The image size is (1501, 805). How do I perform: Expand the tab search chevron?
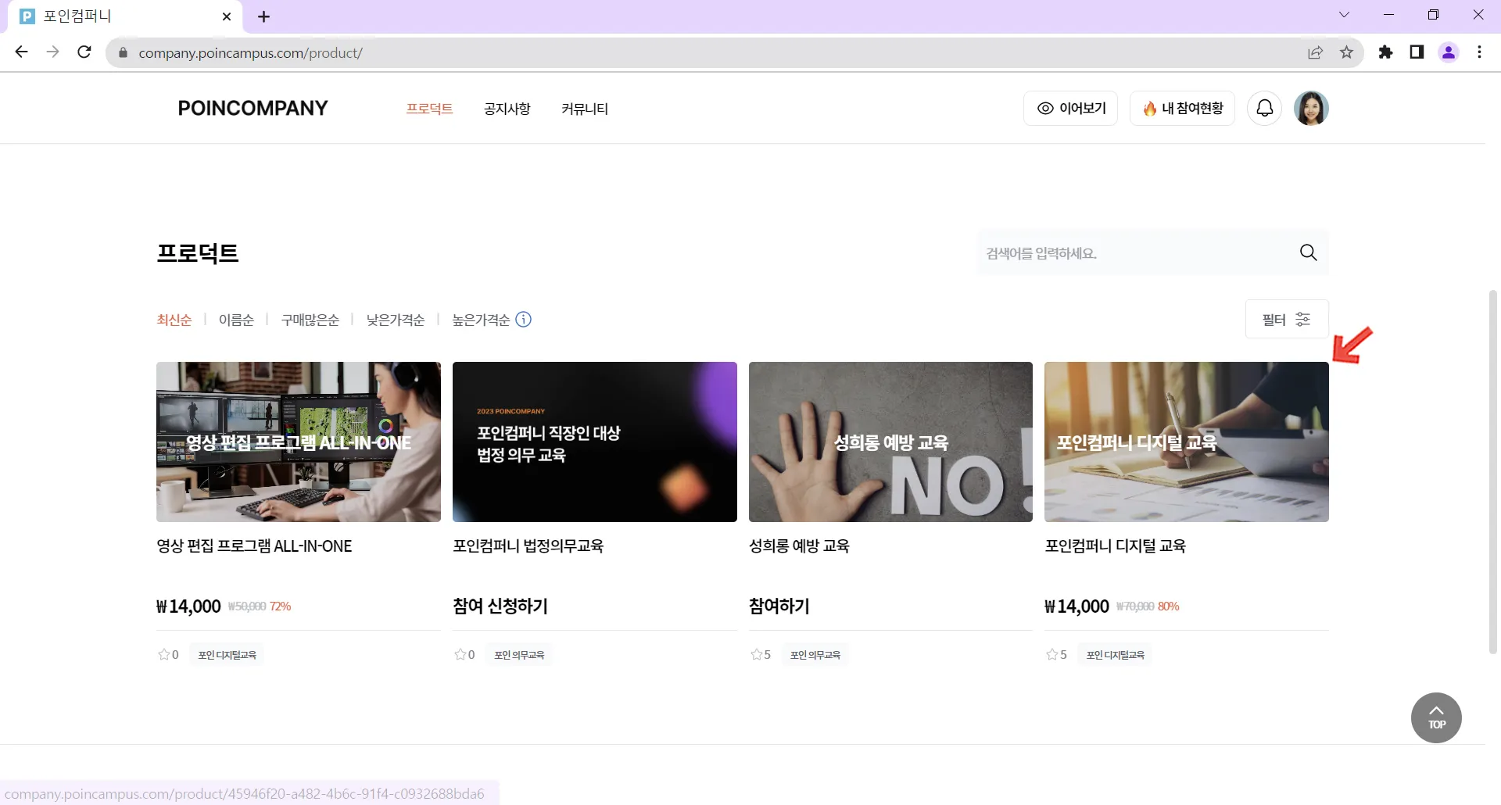[x=1344, y=15]
